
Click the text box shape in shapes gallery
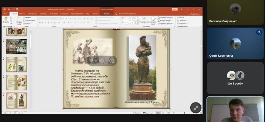122,18
